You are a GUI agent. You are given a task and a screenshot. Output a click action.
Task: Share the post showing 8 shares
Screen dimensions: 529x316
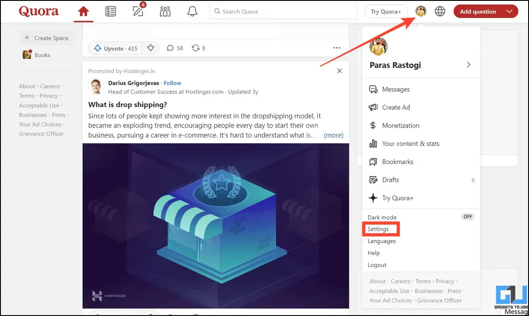[x=198, y=48]
